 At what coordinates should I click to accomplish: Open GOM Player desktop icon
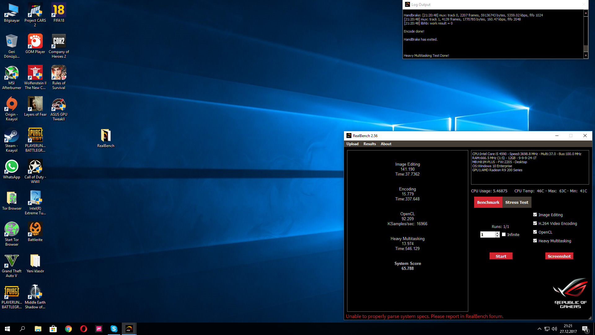pyautogui.click(x=35, y=42)
